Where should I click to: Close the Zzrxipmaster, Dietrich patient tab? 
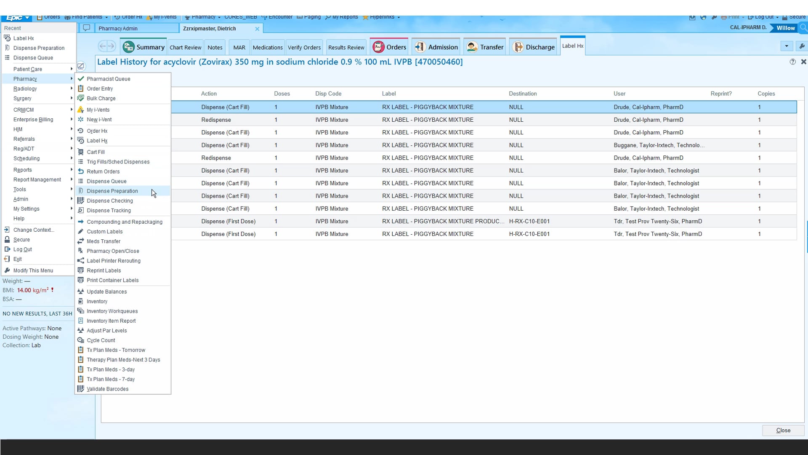pyautogui.click(x=257, y=29)
